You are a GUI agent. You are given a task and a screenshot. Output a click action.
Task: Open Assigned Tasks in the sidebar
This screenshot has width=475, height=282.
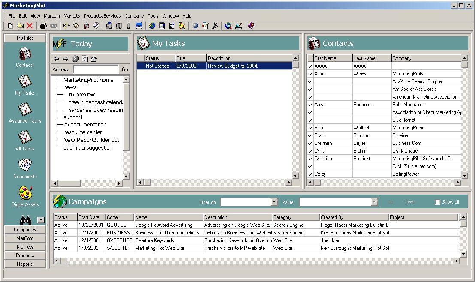(25, 110)
